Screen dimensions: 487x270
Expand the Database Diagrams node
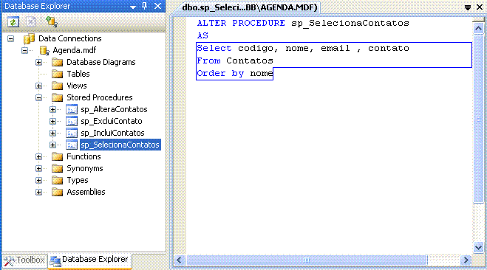[39, 62]
